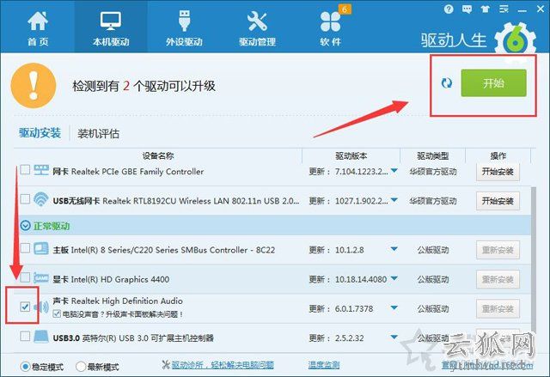Click the 操作 column header

tap(498, 155)
